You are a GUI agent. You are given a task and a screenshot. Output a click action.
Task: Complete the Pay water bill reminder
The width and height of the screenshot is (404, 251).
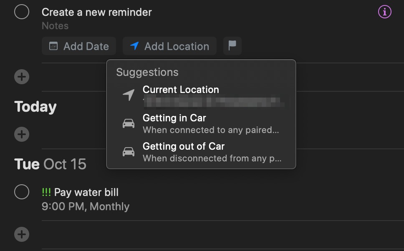(x=22, y=192)
